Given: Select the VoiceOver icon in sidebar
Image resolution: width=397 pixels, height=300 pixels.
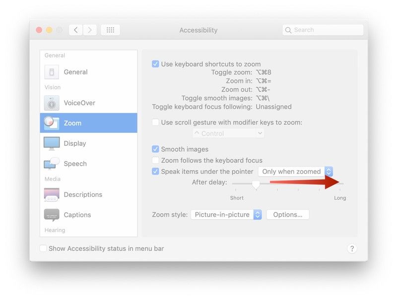Looking at the screenshot, I should coord(52,103).
